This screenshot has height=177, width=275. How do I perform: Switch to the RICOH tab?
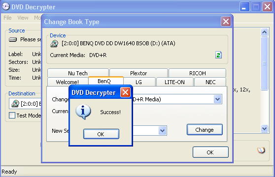(x=197, y=73)
